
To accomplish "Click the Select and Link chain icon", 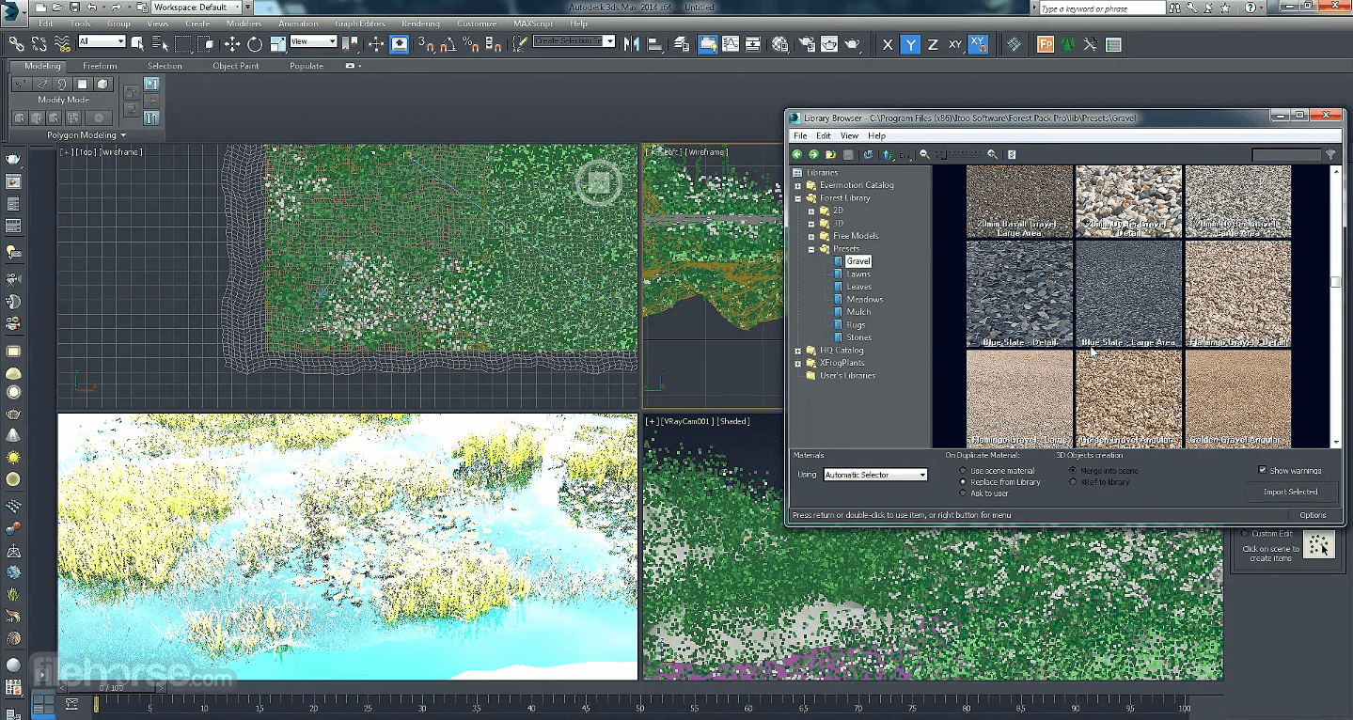I will coord(16,44).
